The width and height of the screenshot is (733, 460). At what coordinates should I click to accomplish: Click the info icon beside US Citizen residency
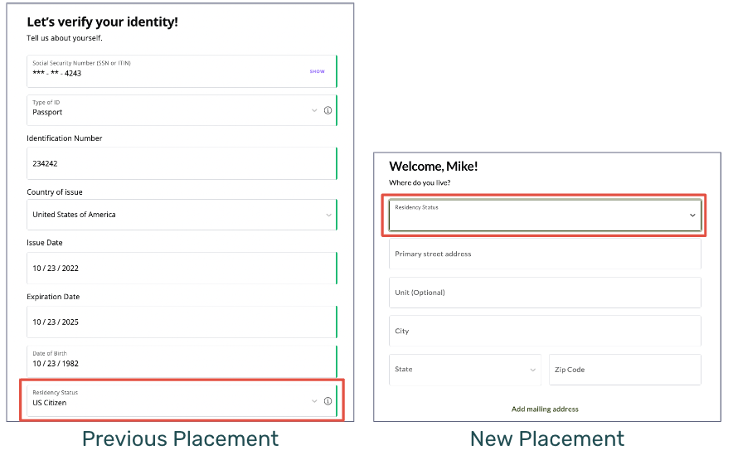[328, 401]
